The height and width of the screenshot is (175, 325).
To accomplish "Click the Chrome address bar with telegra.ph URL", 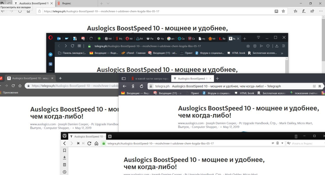I will 72,86.
